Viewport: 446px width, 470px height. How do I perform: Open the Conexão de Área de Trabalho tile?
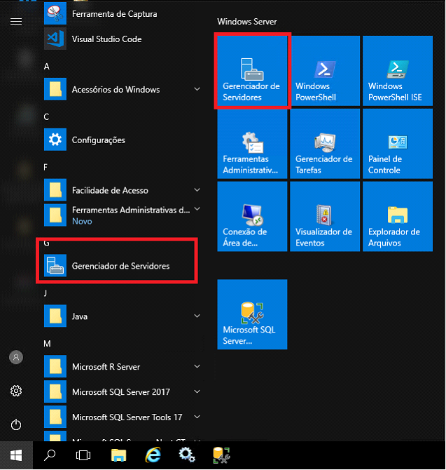click(x=252, y=217)
